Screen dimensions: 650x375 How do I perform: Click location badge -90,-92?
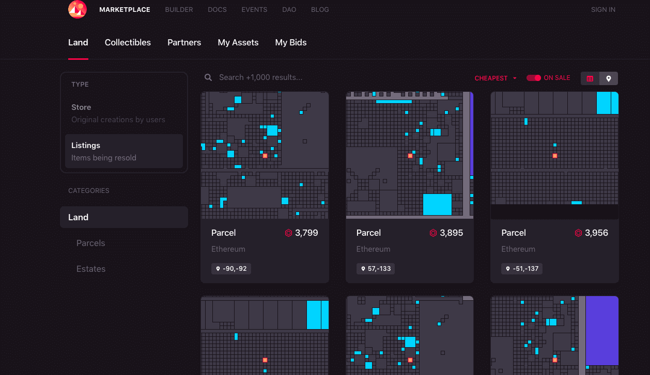click(231, 269)
